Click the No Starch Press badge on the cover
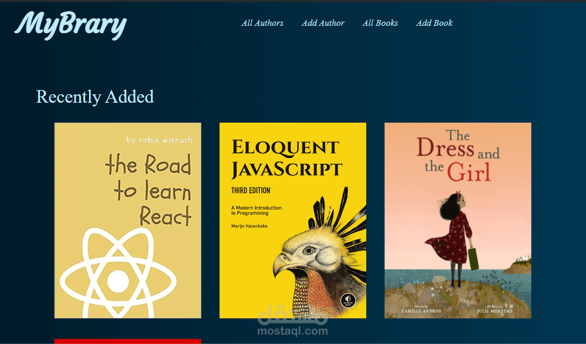 click(348, 300)
